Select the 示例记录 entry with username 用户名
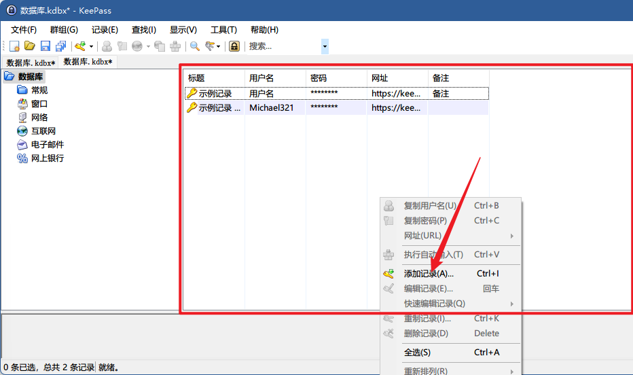 pos(337,94)
